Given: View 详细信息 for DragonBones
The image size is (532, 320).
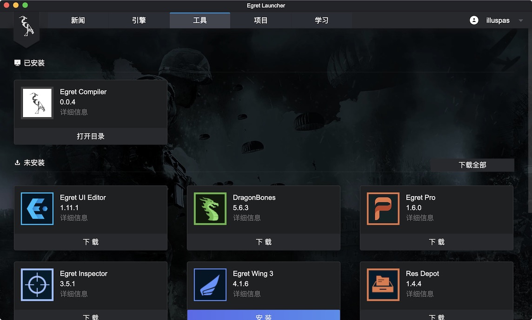Looking at the screenshot, I should tap(246, 218).
